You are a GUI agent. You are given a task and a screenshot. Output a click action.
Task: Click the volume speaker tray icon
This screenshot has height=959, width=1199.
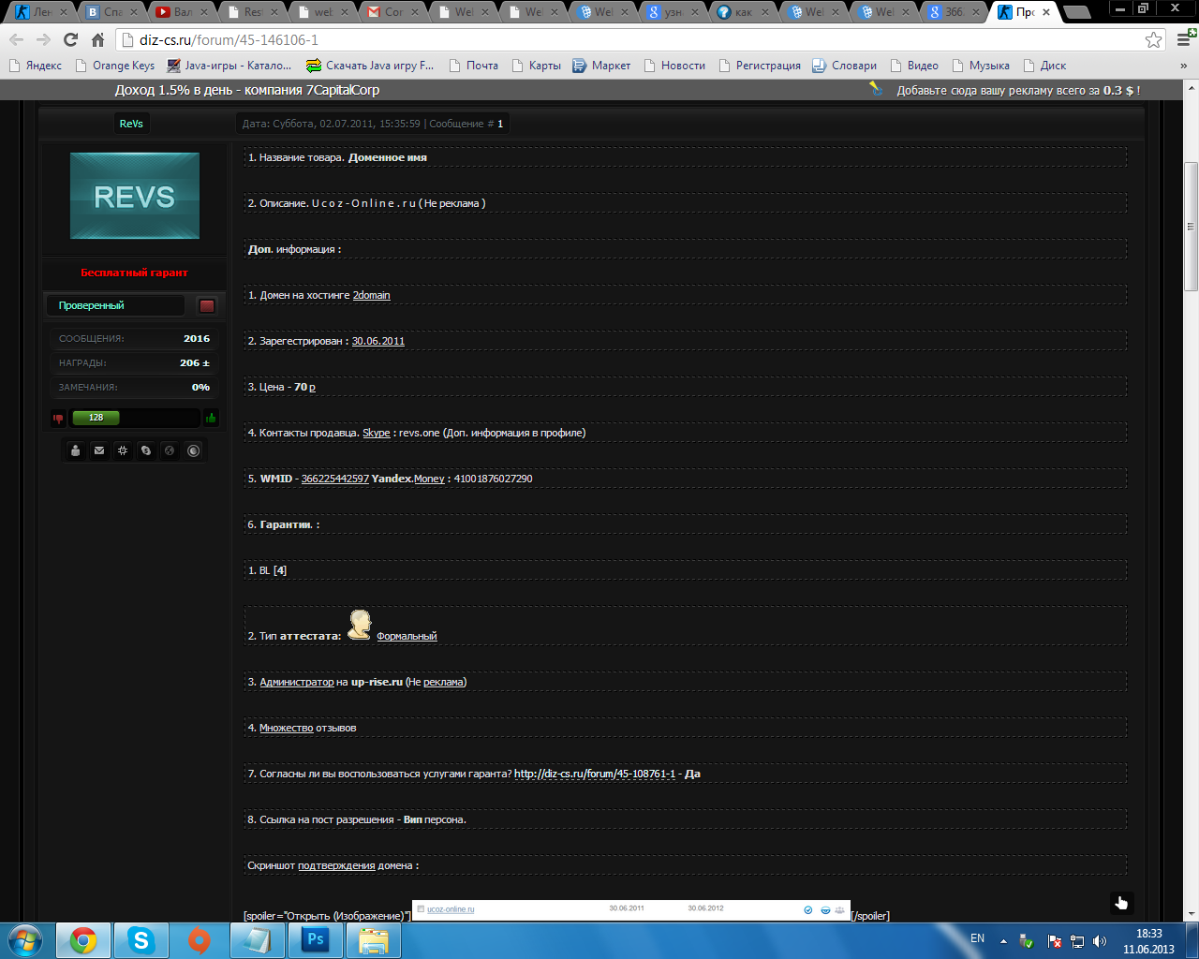tap(1100, 940)
